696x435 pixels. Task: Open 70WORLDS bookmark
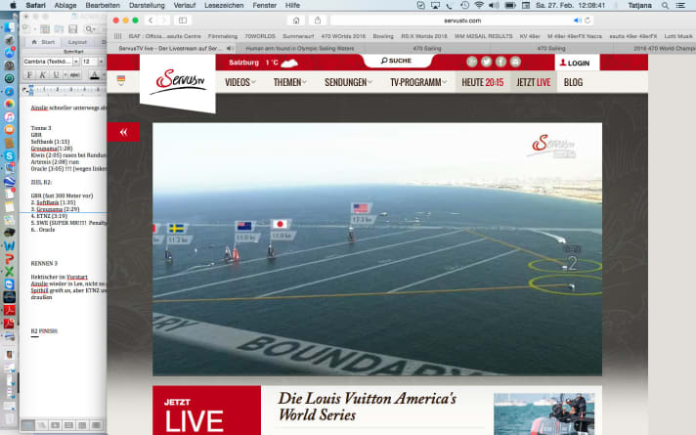(260, 36)
